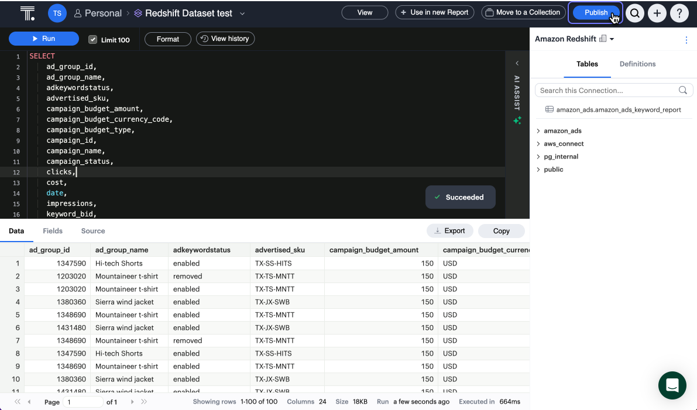This screenshot has width=697, height=410.
Task: Open the chat support widget bubble
Action: click(672, 386)
